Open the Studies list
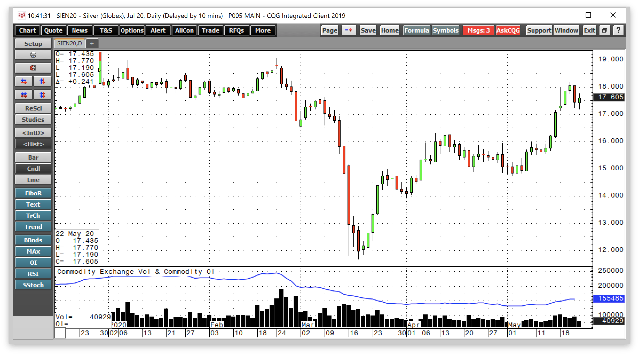 point(33,120)
